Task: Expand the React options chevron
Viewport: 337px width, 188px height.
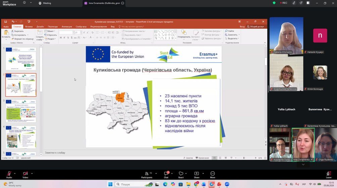Action: [x=186, y=173]
